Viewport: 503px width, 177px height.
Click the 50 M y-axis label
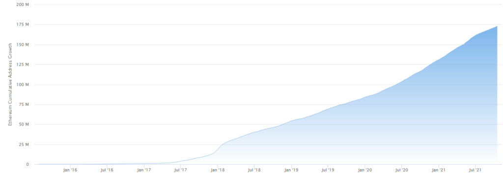pyautogui.click(x=24, y=125)
